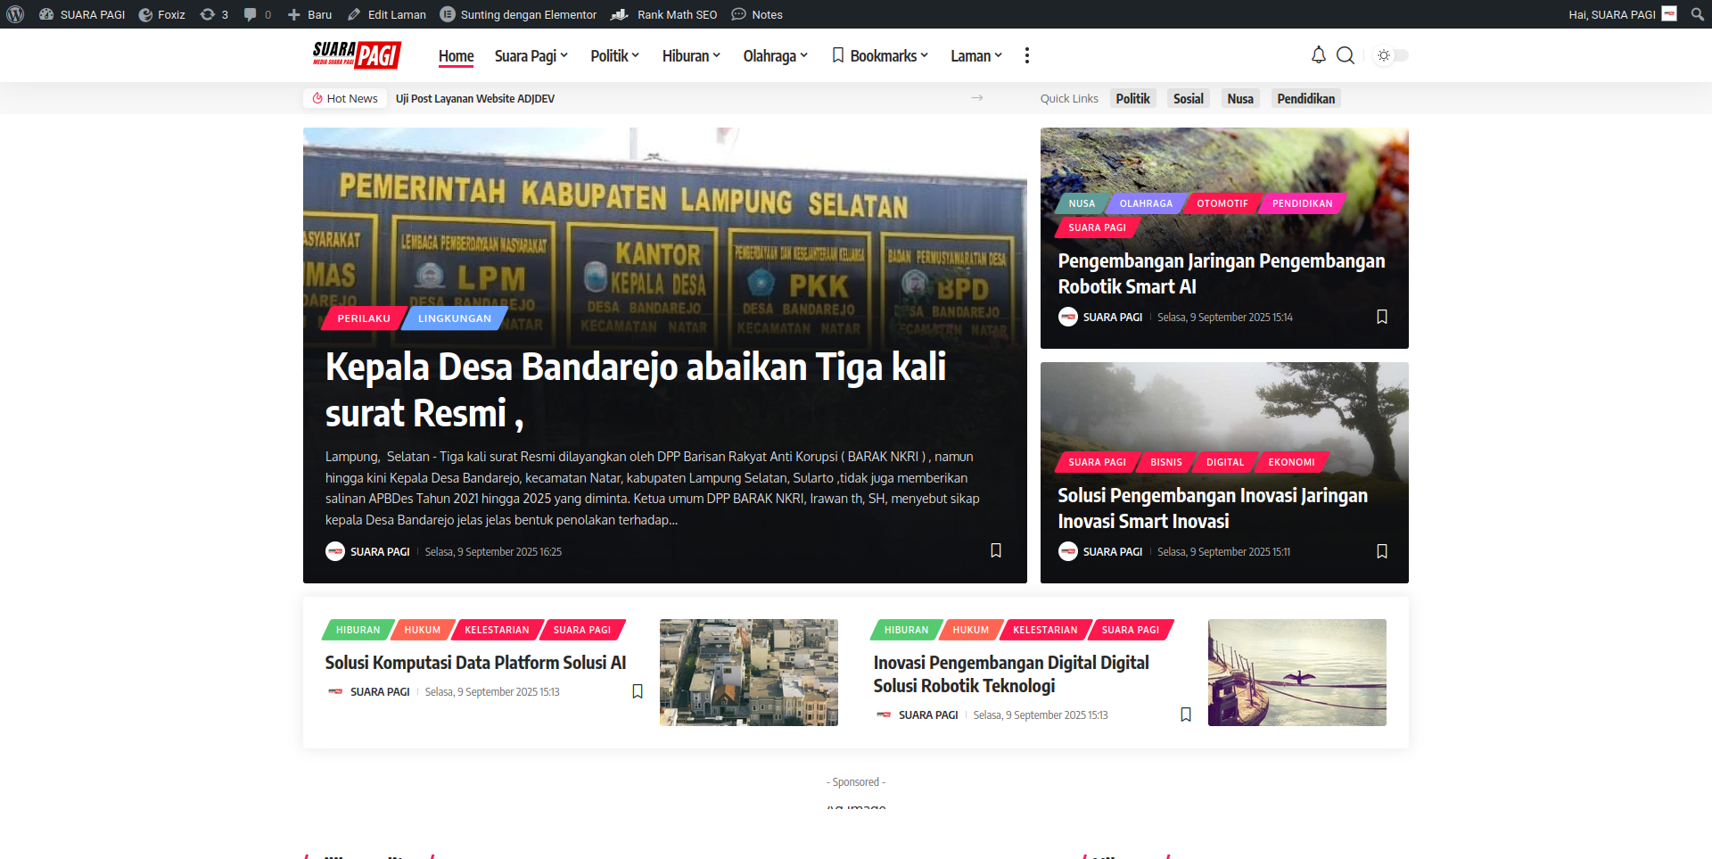
Task: Go to the Home tab
Action: tap(456, 55)
